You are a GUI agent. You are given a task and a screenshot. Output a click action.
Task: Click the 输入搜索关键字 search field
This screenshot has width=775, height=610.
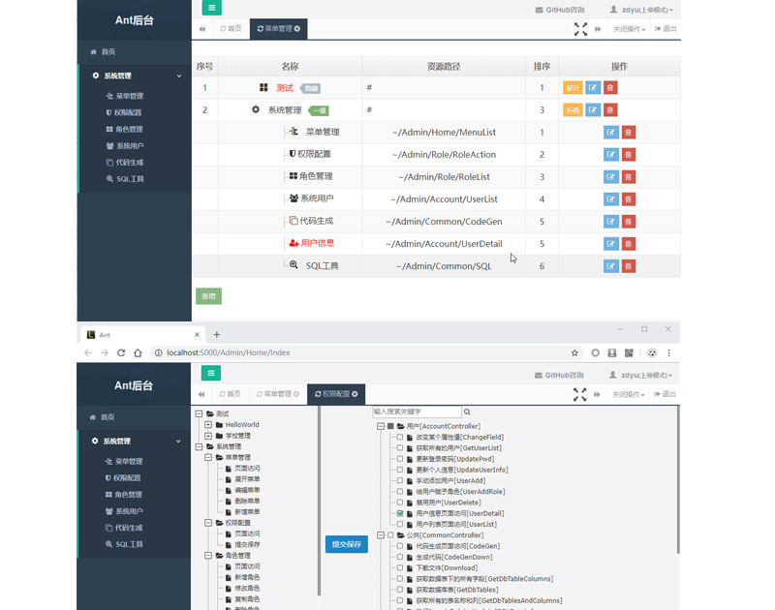[x=417, y=412]
